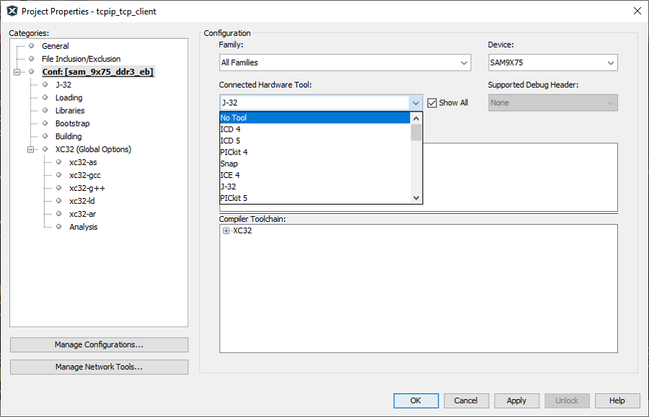Open File Inclusion/Exclusion category

pyautogui.click(x=81, y=58)
